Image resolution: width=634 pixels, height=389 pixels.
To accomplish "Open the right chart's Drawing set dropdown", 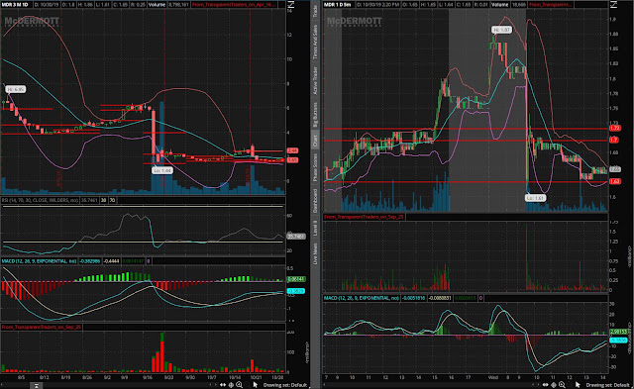I will pyautogui.click(x=607, y=385).
